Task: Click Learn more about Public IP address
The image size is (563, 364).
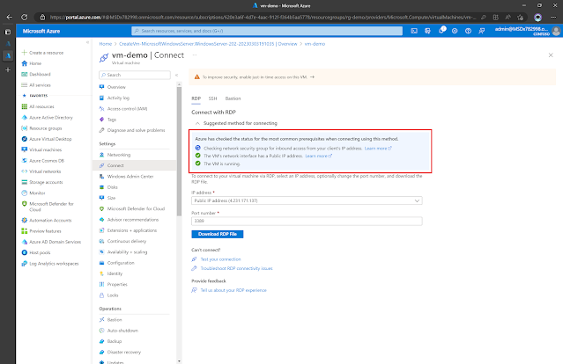Action: pyautogui.click(x=318, y=156)
